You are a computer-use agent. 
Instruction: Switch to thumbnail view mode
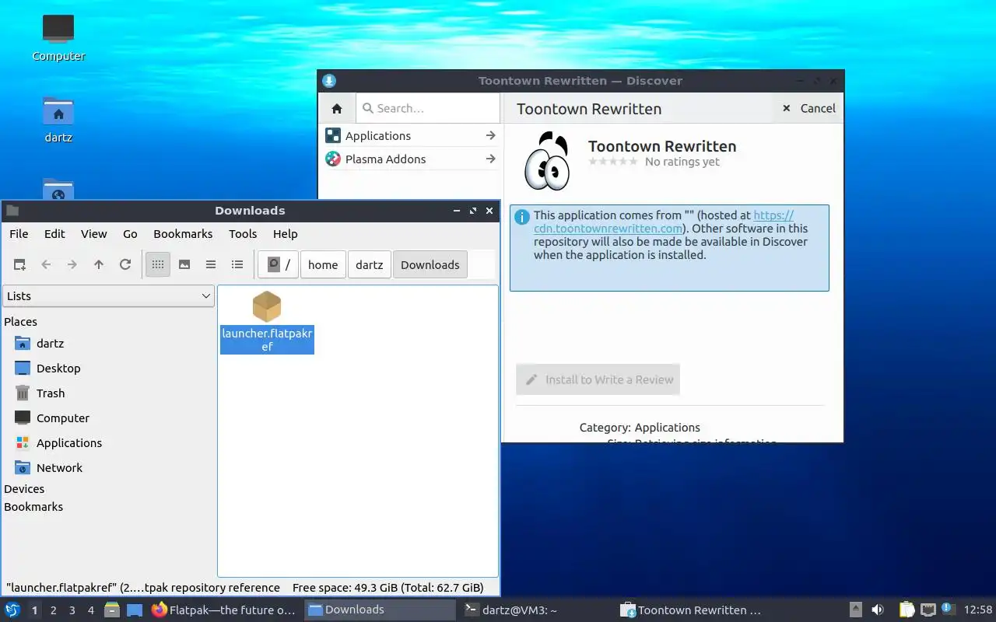click(x=184, y=264)
